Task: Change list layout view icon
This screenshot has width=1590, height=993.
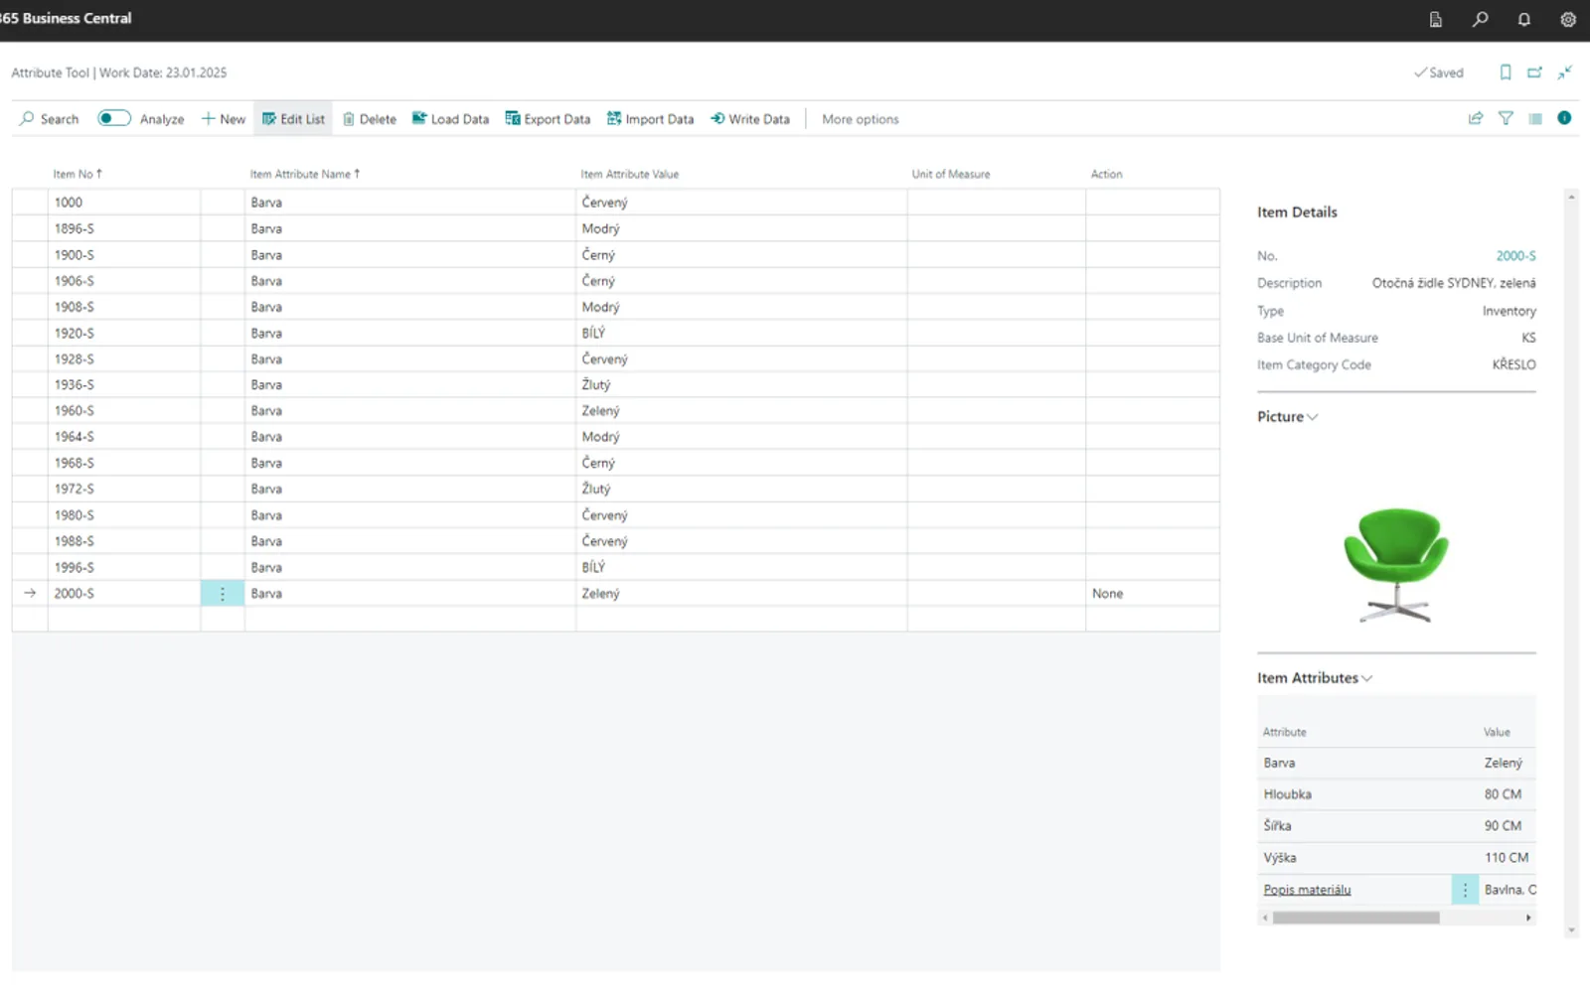Action: [1535, 118]
